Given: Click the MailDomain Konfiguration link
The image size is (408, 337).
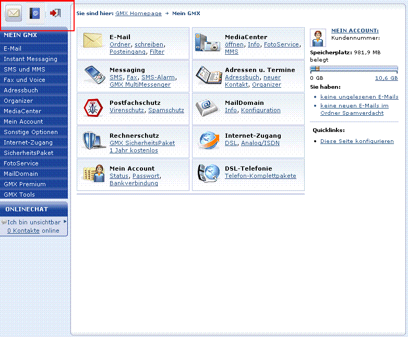Looking at the screenshot, I should (x=261, y=110).
